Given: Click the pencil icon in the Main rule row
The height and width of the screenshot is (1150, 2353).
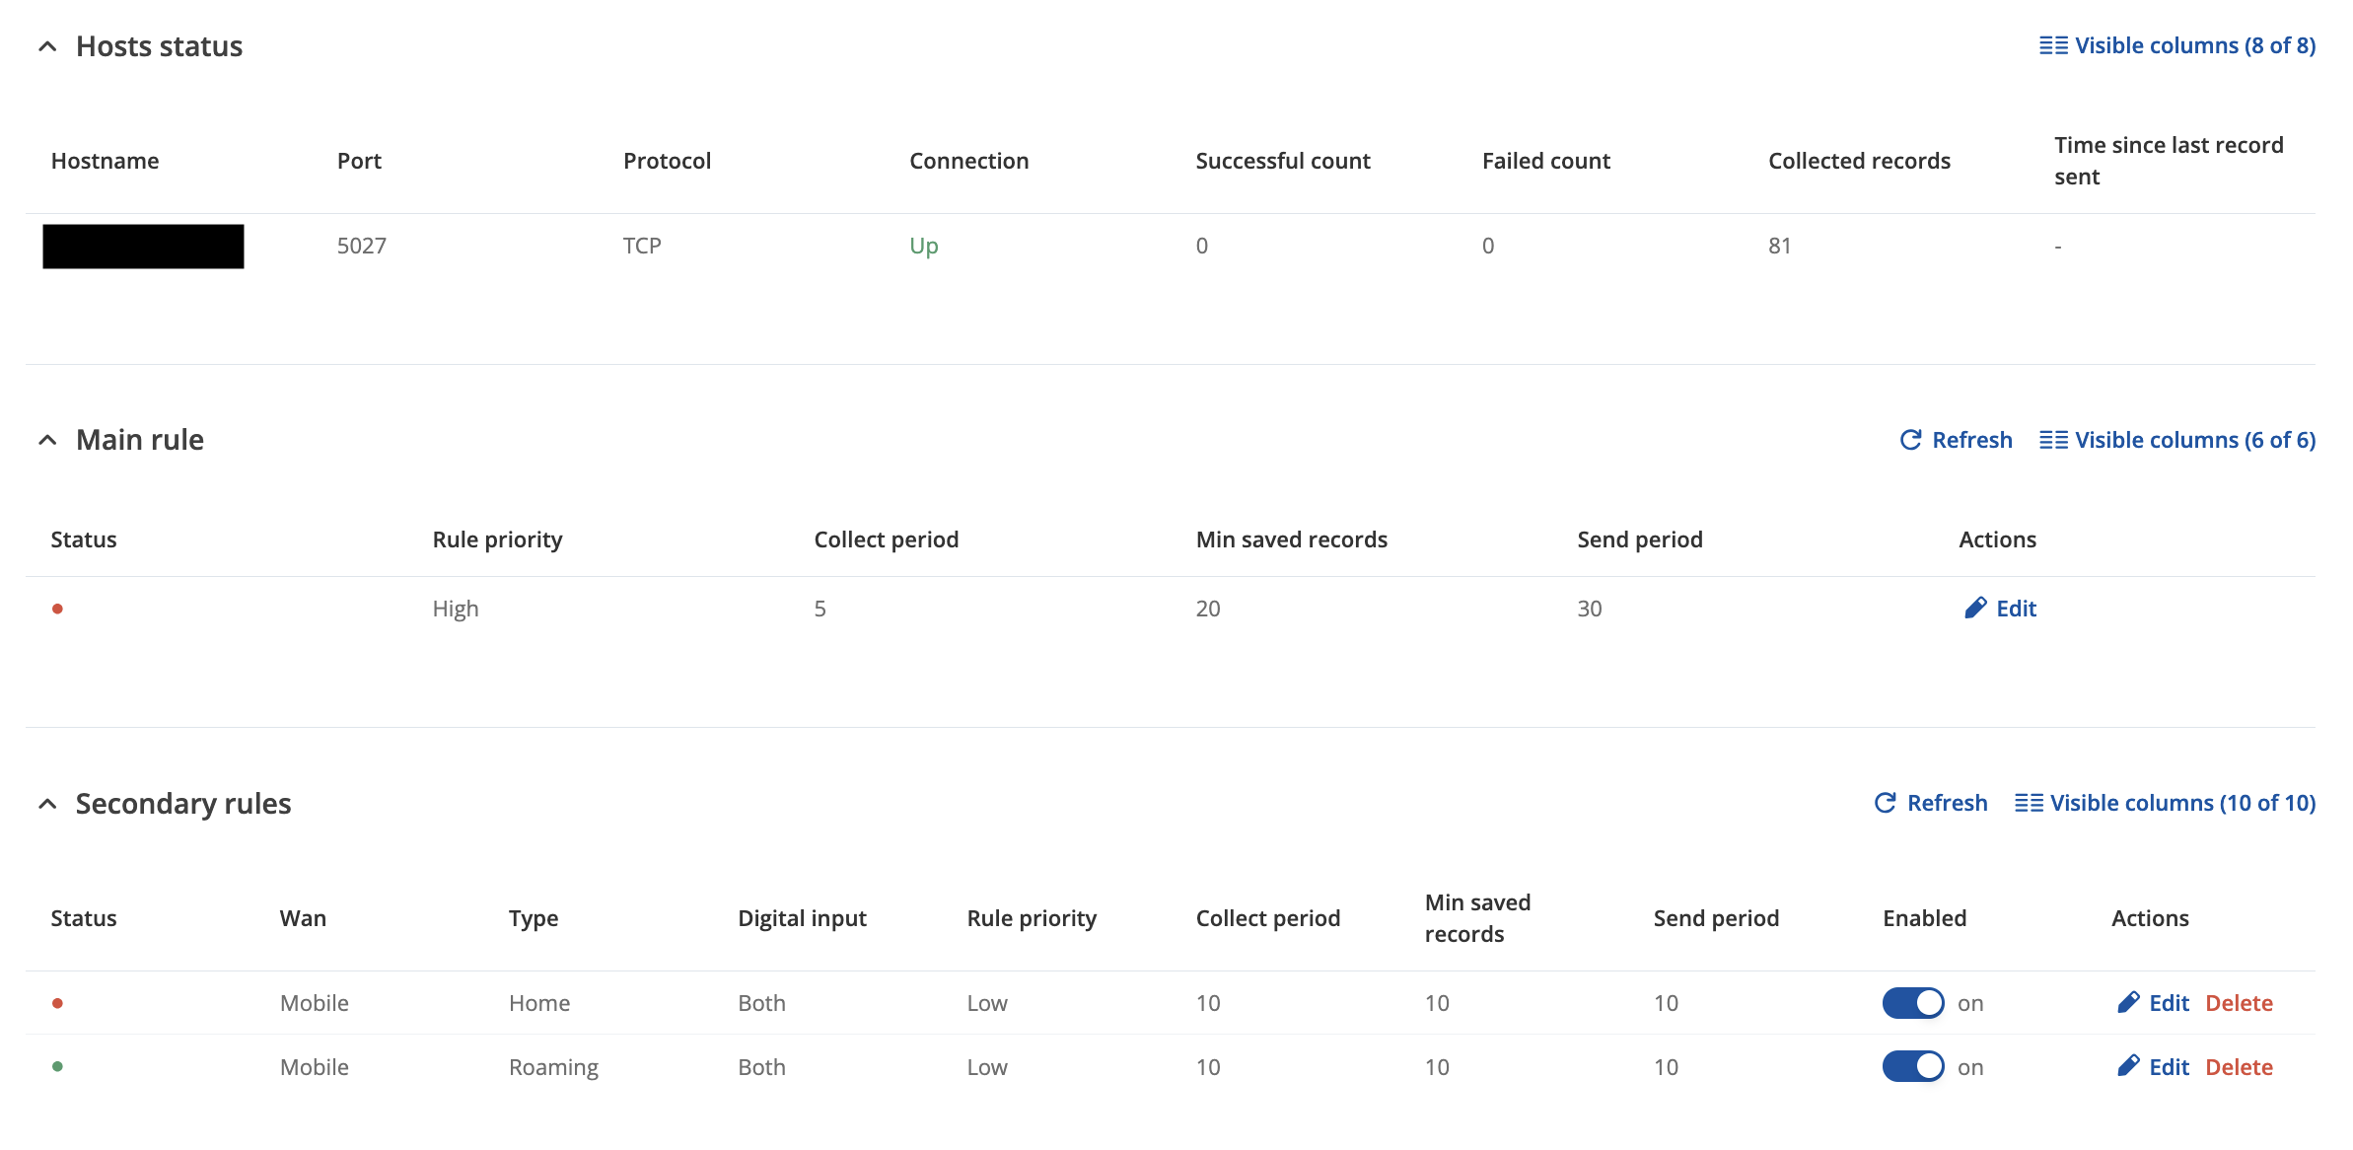Looking at the screenshot, I should 1974,609.
